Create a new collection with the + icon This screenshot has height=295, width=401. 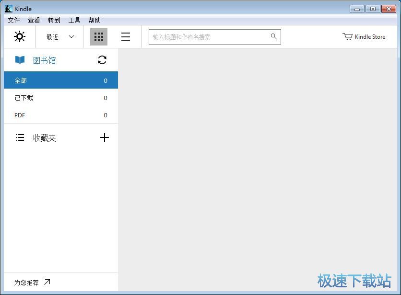(105, 137)
